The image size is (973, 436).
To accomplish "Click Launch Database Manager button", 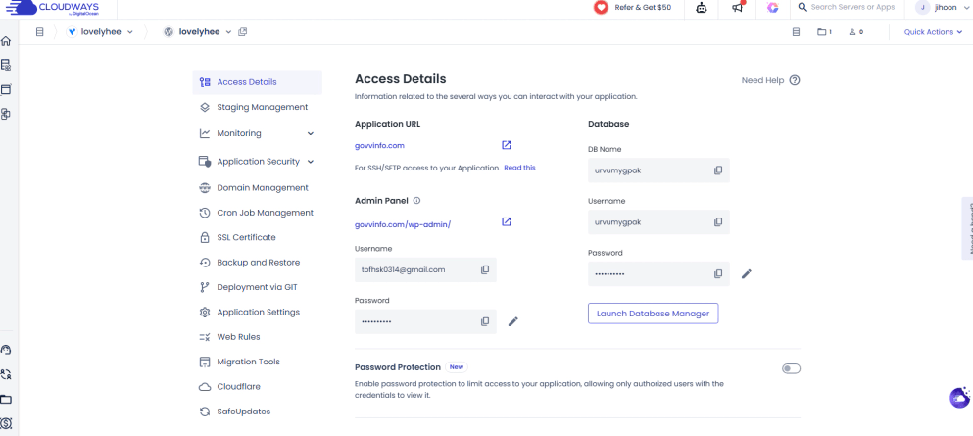I will [653, 314].
